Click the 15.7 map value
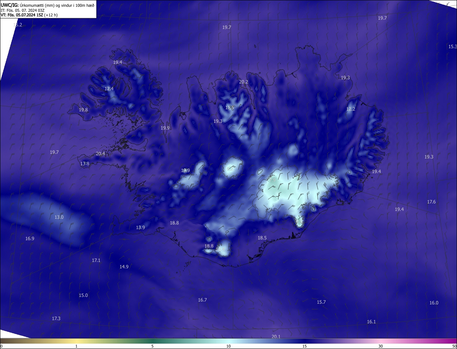This screenshot has width=457, height=349. (321, 302)
